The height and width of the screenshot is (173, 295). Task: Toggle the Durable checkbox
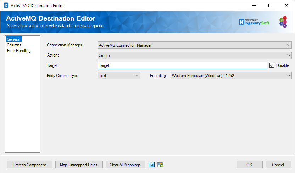[272, 65]
